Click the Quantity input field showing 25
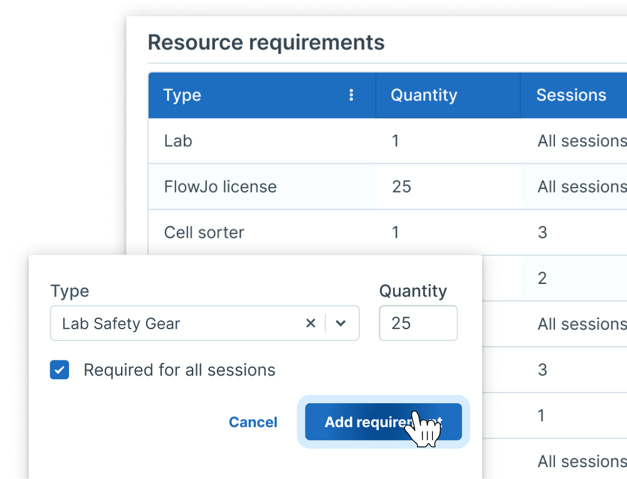 [x=418, y=324]
